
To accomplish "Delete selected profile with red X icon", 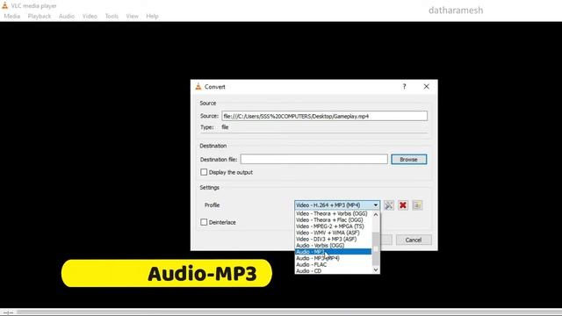I will (403, 205).
